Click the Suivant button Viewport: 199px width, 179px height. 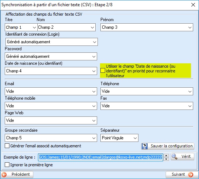[182, 174]
